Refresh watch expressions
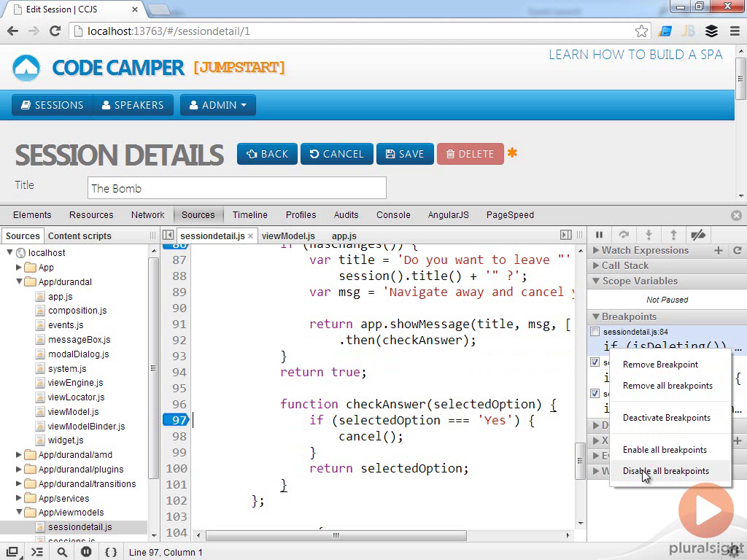Screen dimensions: 747x560 click(737, 251)
